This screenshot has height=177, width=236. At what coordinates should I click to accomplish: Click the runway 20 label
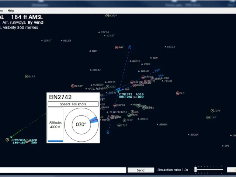pos(129,47)
